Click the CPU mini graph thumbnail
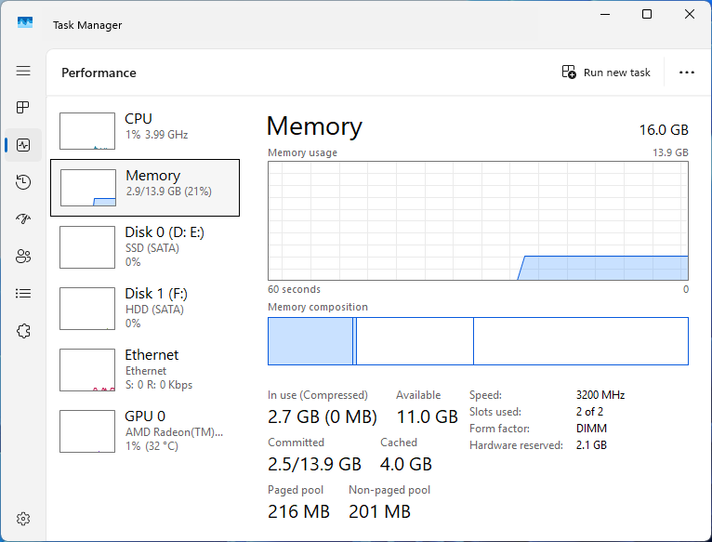The width and height of the screenshot is (712, 542). tap(87, 131)
